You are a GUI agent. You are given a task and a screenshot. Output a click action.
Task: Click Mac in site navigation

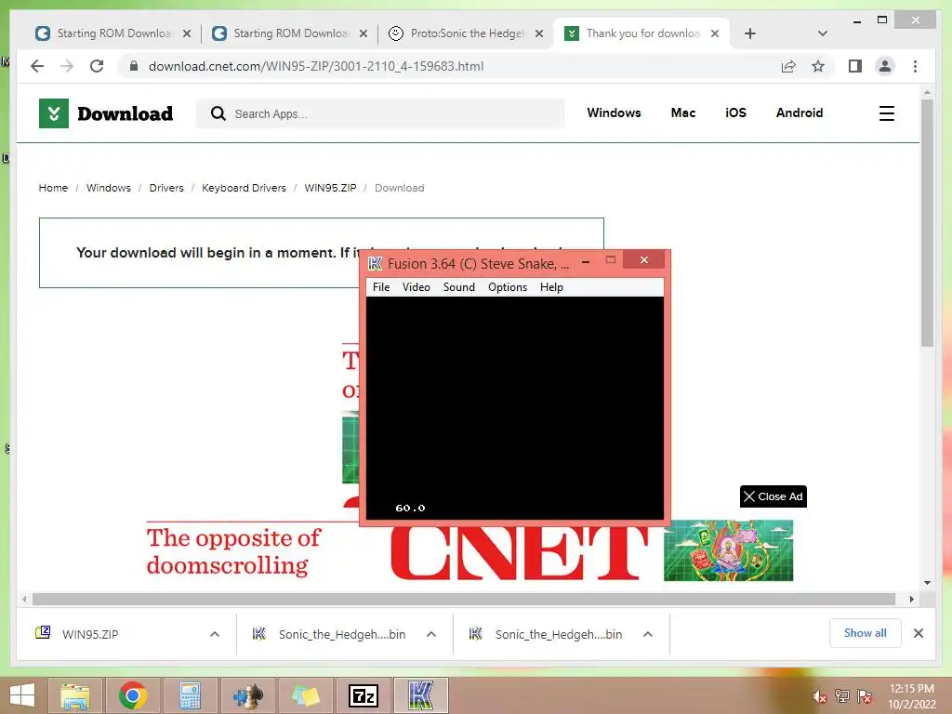(x=683, y=112)
